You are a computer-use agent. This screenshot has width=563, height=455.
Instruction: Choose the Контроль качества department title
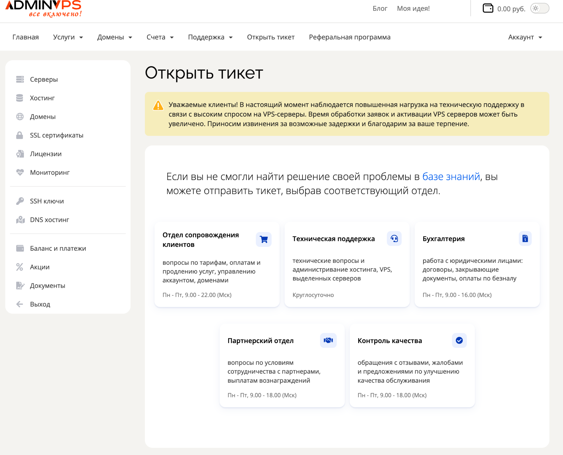(390, 341)
